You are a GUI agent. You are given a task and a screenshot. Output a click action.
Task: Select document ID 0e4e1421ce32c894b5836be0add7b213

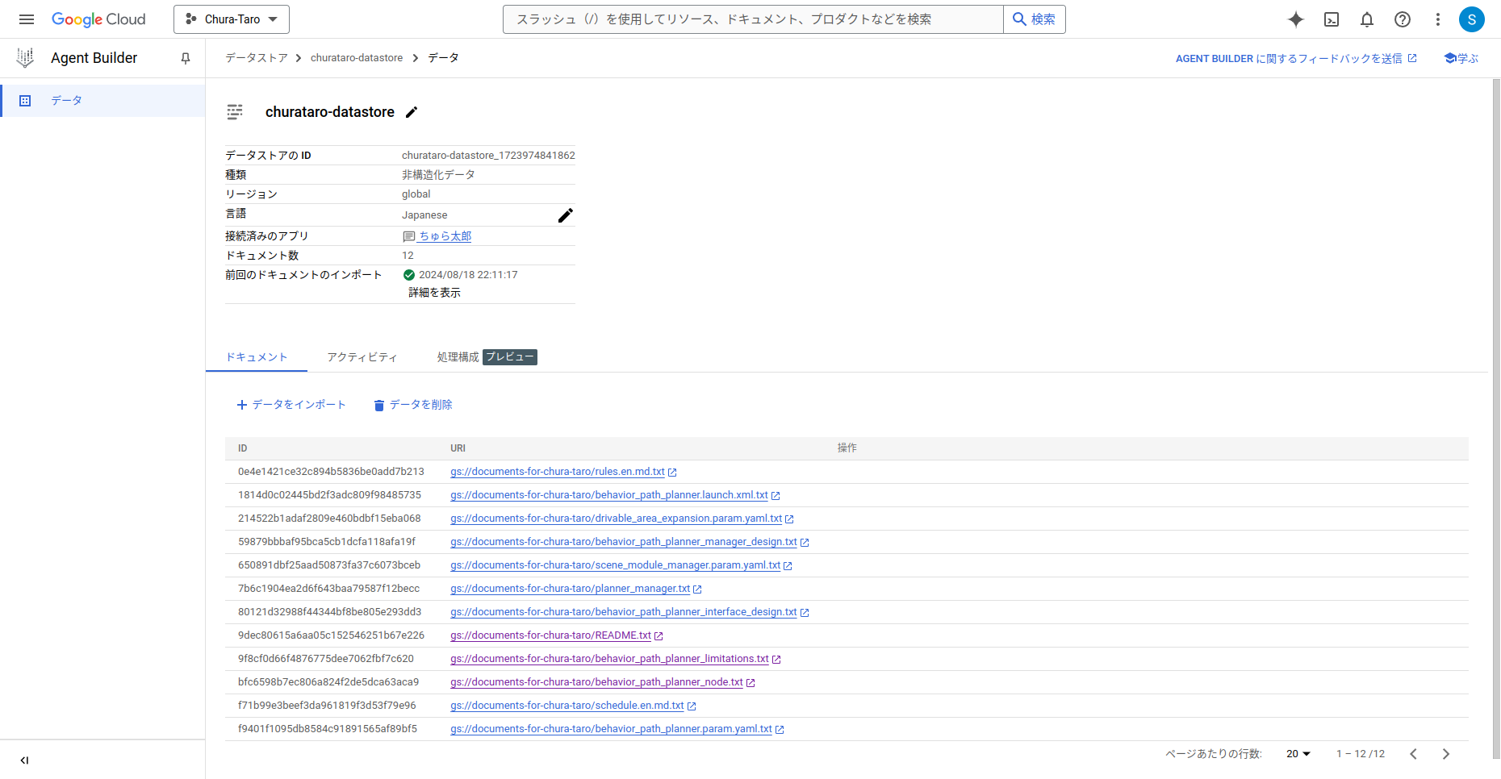(331, 472)
